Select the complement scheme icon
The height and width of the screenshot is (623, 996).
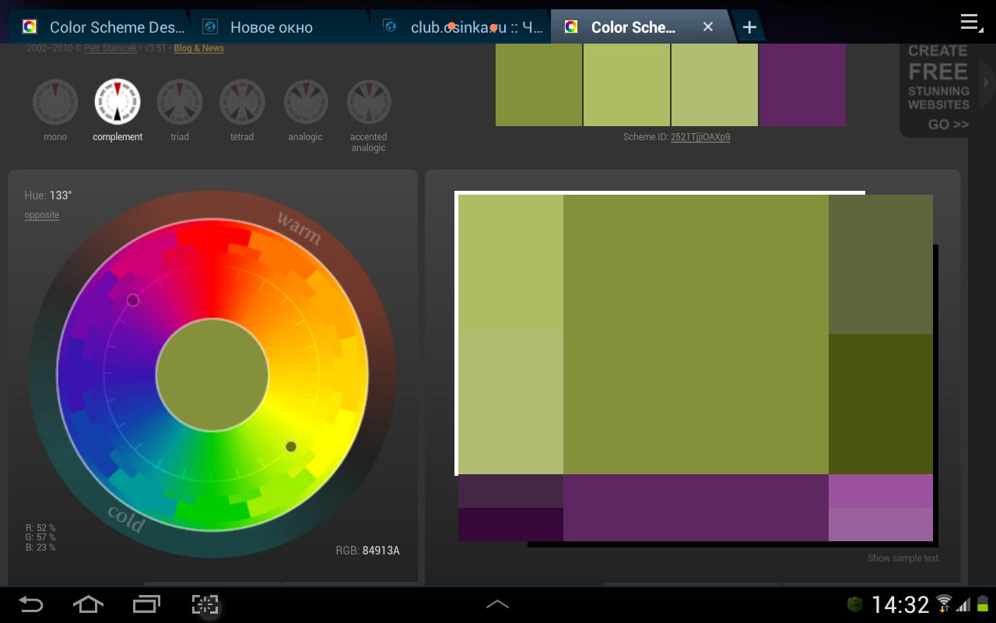(117, 102)
